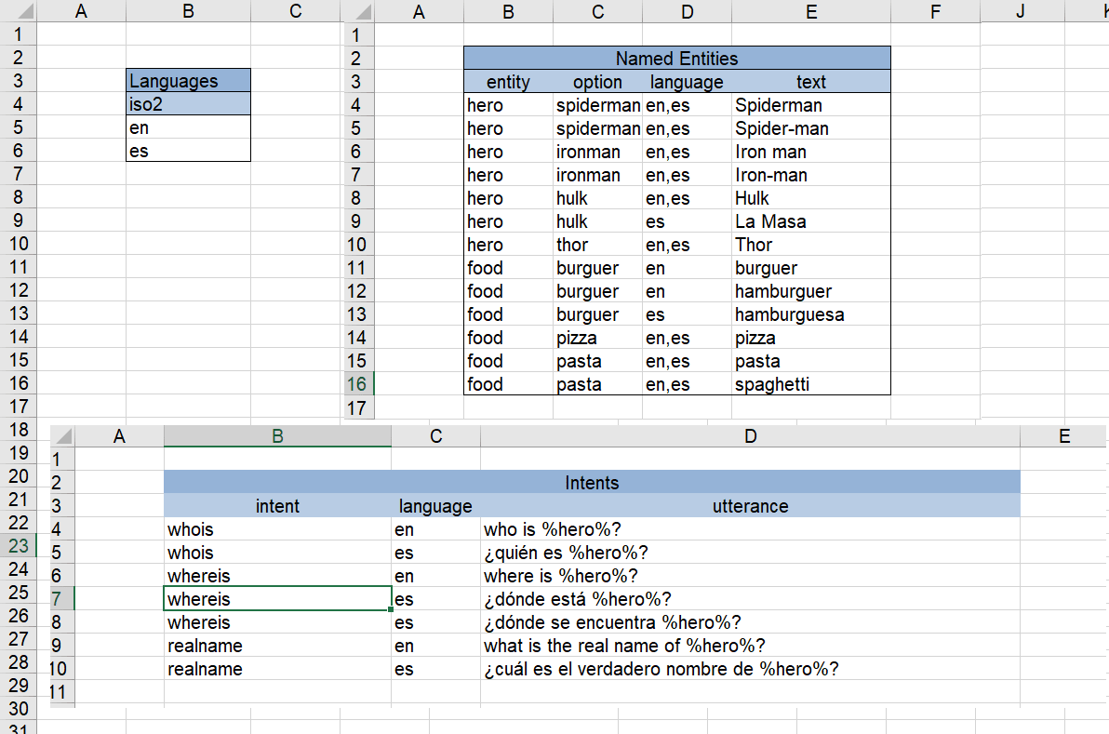Select row 13 header in Languages sheet

click(19, 314)
